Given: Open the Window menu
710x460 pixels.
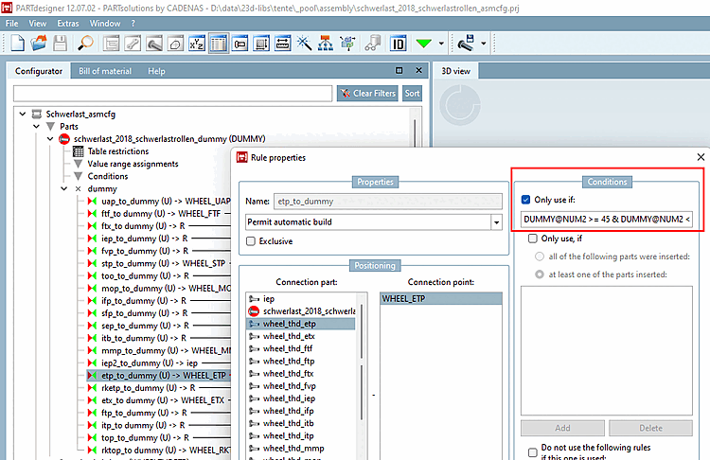Looking at the screenshot, I should point(105,24).
